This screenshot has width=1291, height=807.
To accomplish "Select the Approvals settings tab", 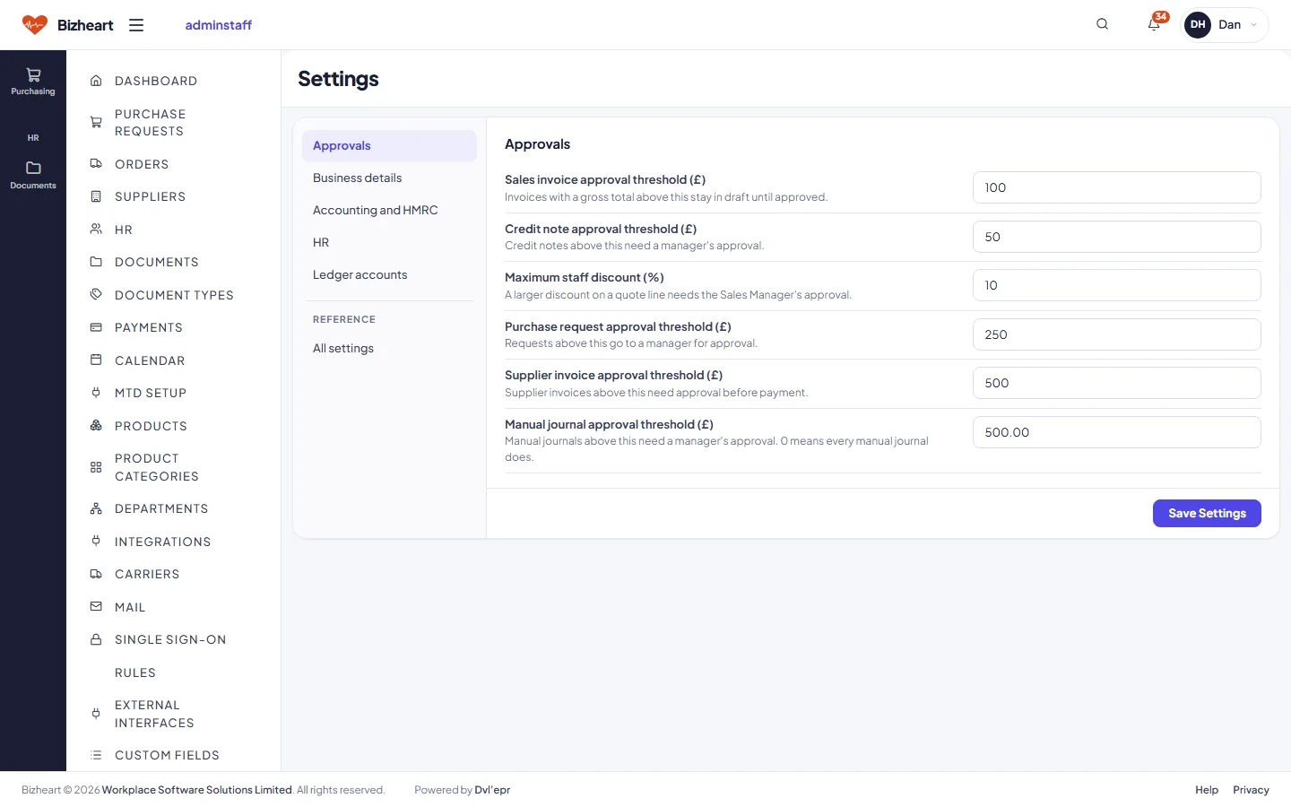I will [389, 145].
